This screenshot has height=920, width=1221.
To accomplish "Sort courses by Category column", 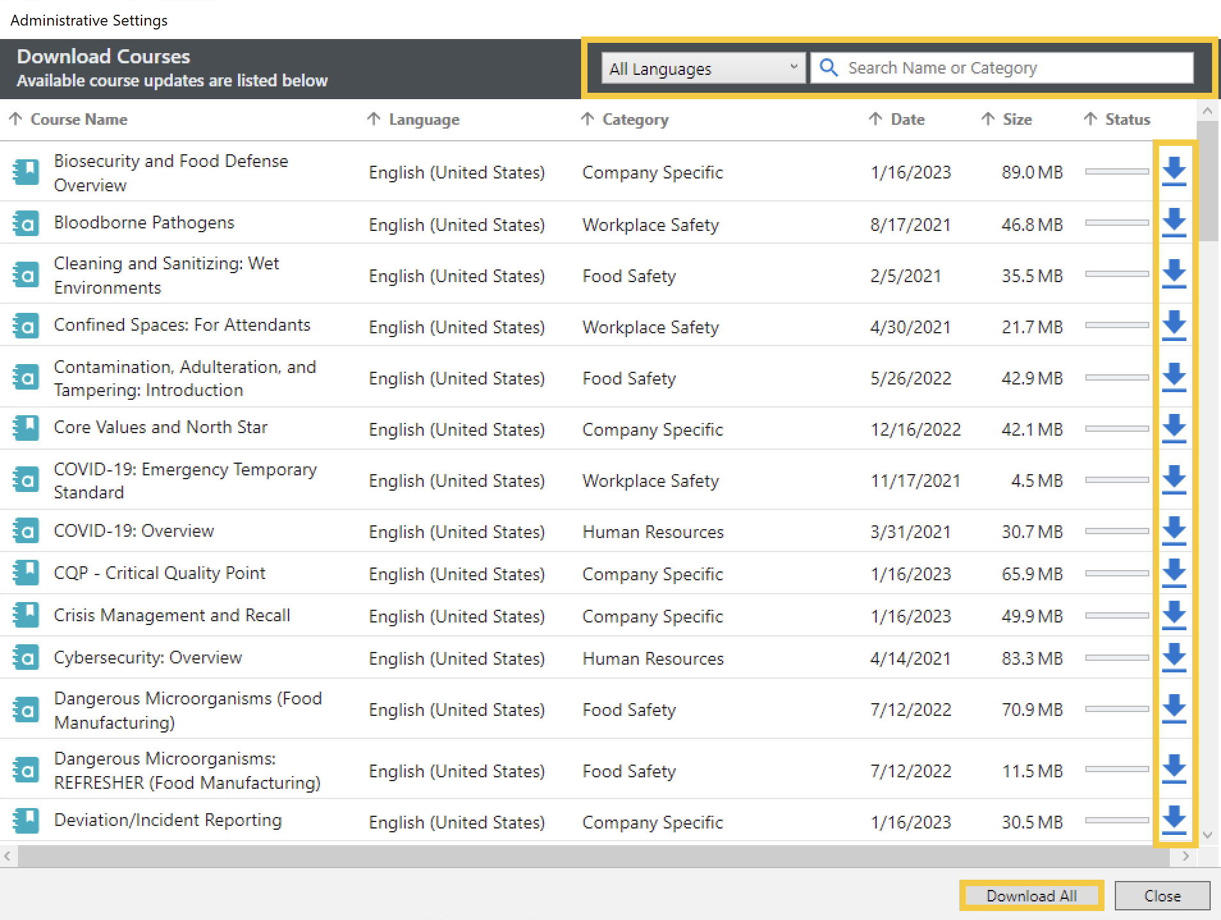I will click(634, 120).
